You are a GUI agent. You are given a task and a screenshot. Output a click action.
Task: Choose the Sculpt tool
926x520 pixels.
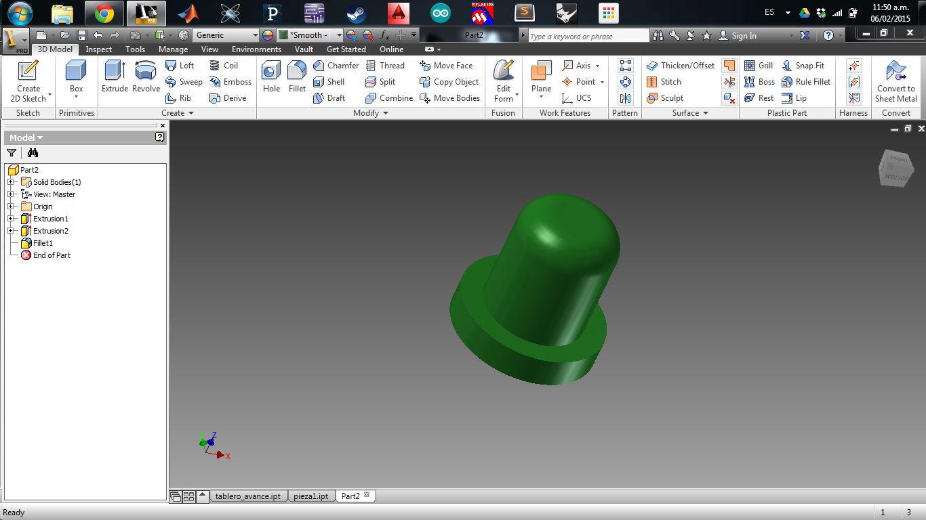tap(665, 98)
